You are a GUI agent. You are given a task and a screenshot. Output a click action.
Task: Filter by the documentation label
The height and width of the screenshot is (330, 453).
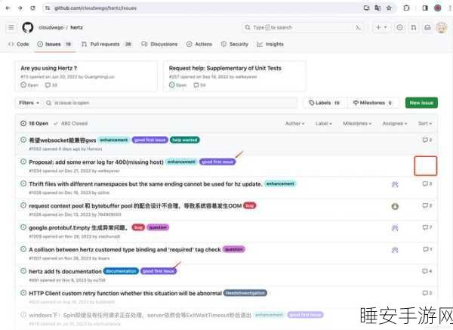click(x=121, y=271)
